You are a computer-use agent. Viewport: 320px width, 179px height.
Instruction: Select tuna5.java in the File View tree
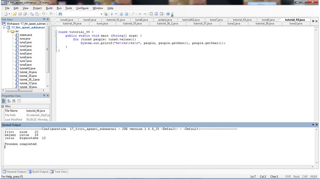click(x=26, y=53)
